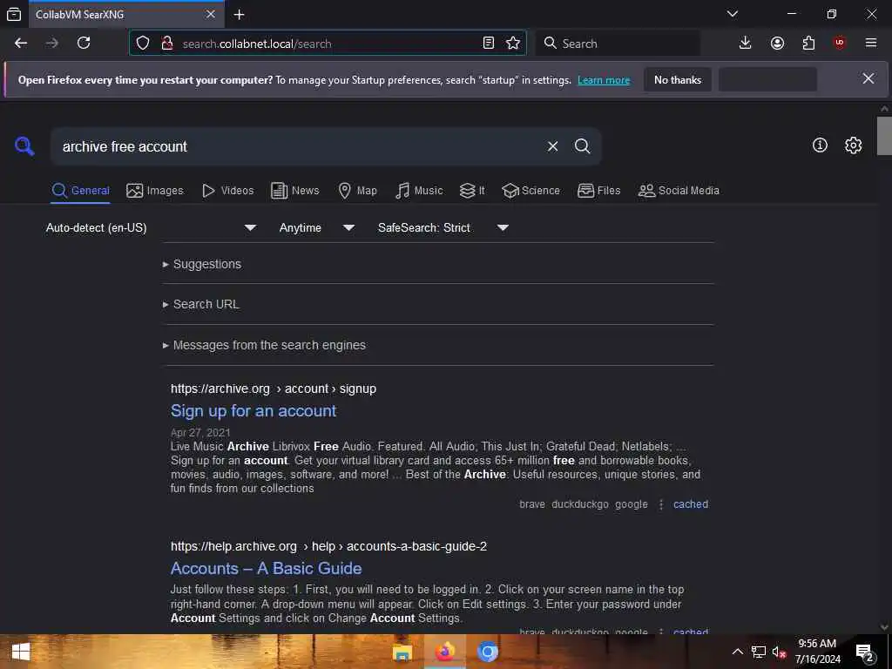Switch to the Files category

click(599, 191)
